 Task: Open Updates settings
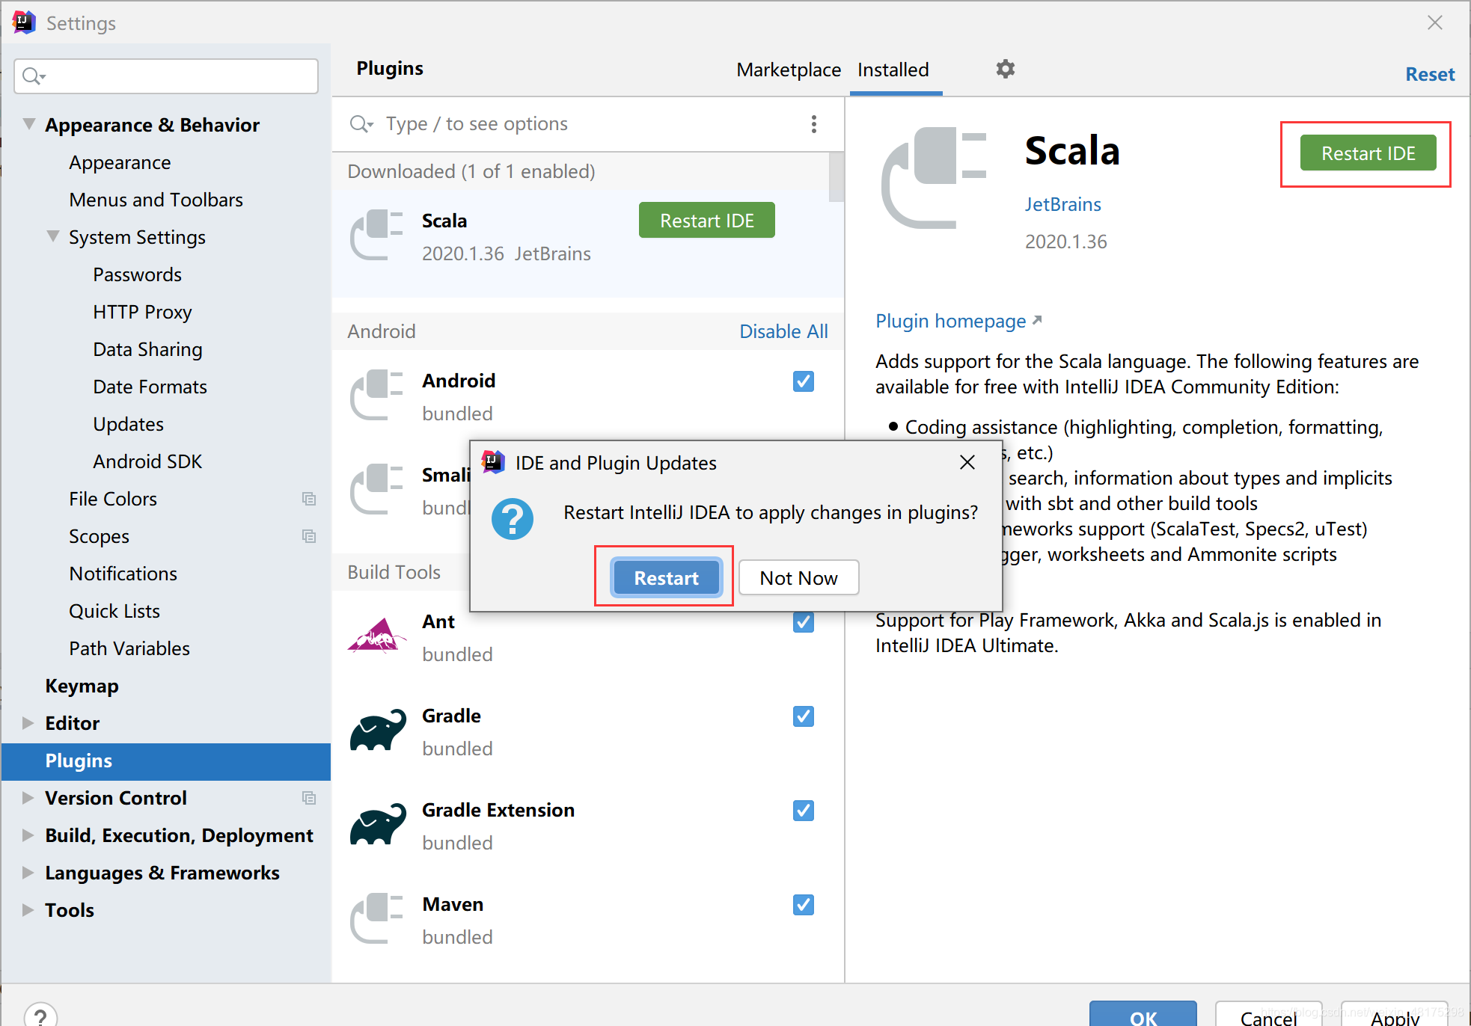click(128, 424)
